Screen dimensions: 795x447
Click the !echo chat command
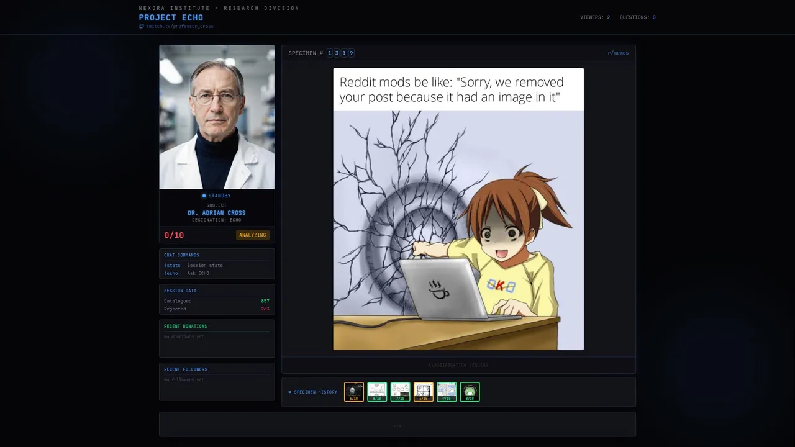click(x=171, y=273)
